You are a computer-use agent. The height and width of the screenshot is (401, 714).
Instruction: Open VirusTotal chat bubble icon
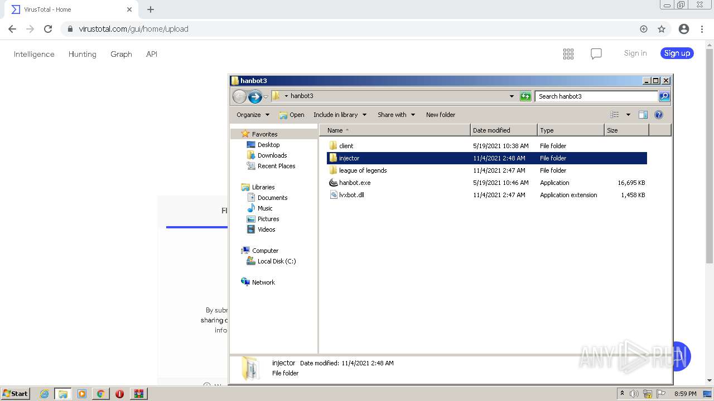pyautogui.click(x=596, y=53)
